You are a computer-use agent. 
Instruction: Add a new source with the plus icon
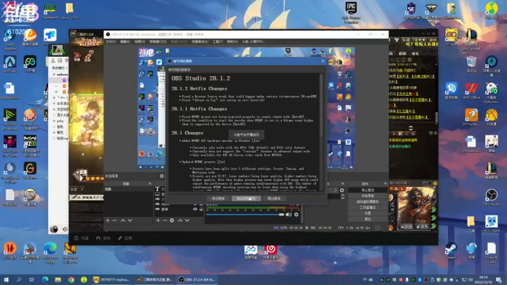tap(158, 220)
